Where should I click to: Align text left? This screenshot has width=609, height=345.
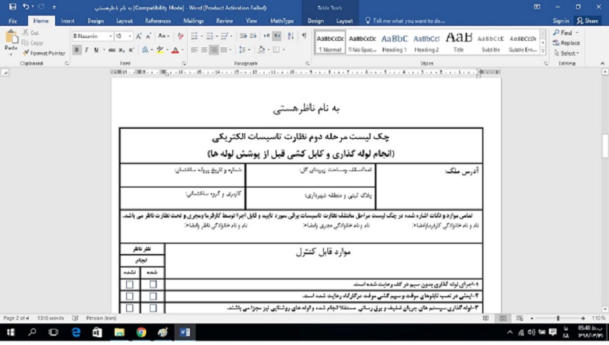pos(194,49)
